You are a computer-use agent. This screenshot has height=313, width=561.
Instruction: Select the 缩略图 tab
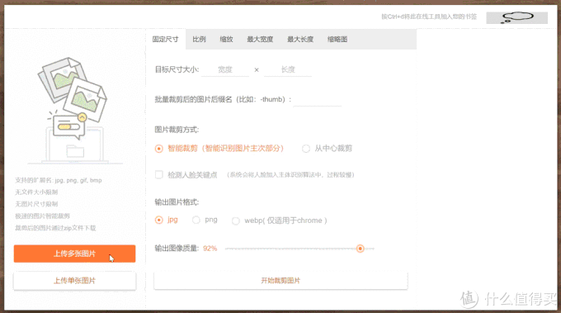[337, 40]
